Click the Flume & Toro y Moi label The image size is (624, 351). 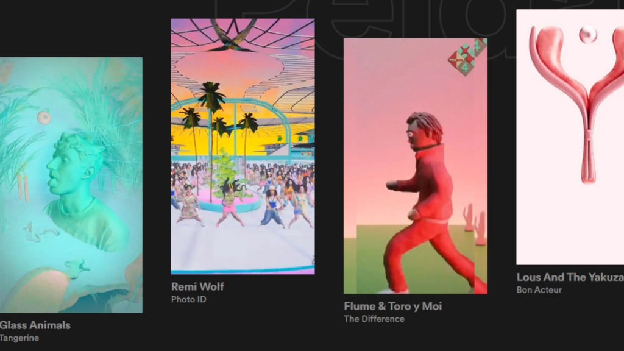(x=393, y=306)
